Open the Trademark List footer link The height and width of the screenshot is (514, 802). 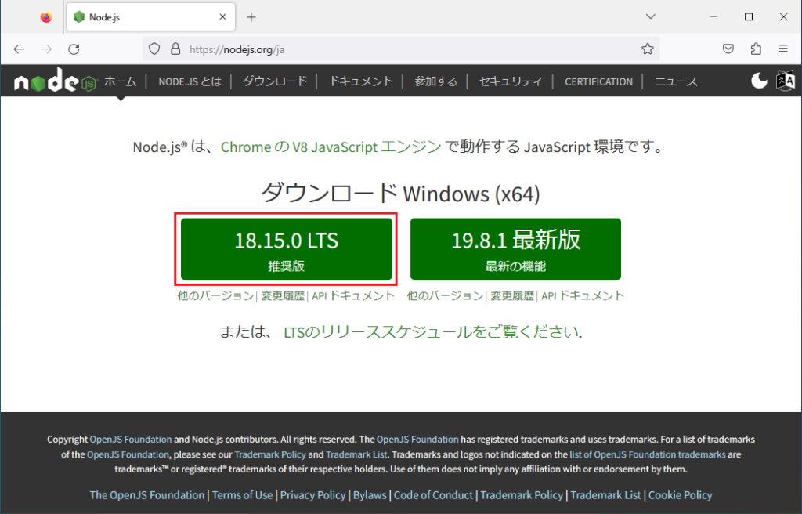pos(605,495)
